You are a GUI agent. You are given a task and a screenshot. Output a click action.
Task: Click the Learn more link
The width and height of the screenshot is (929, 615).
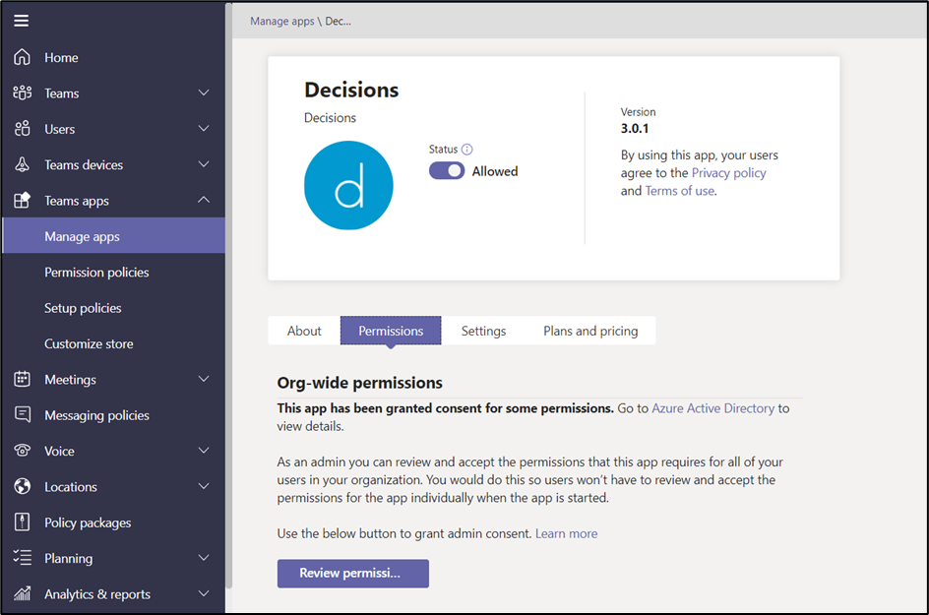click(567, 534)
